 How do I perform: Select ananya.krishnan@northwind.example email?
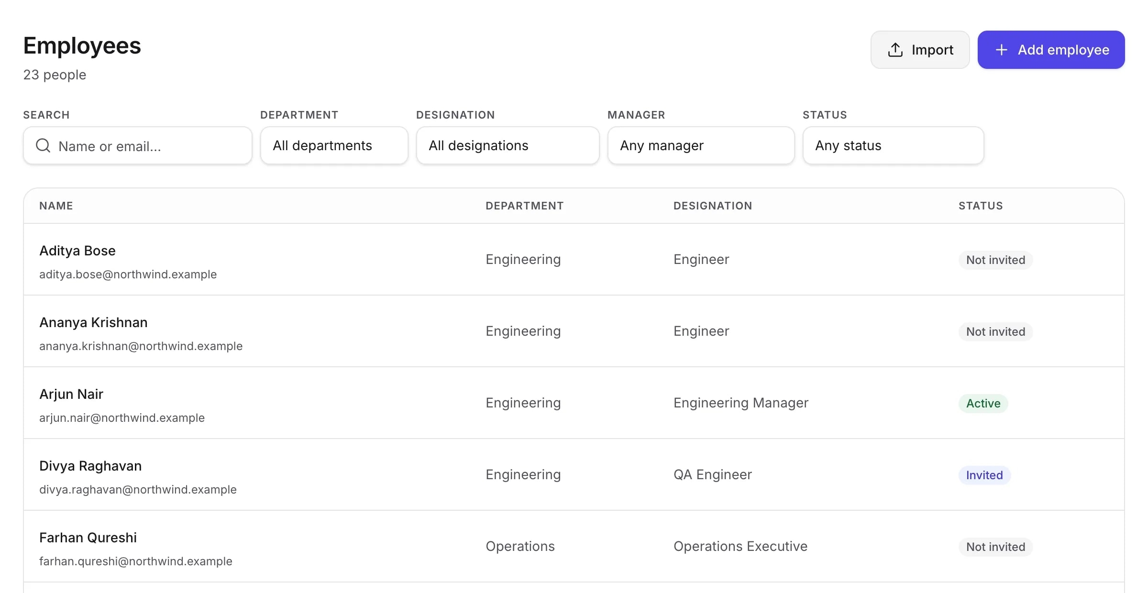tap(141, 346)
